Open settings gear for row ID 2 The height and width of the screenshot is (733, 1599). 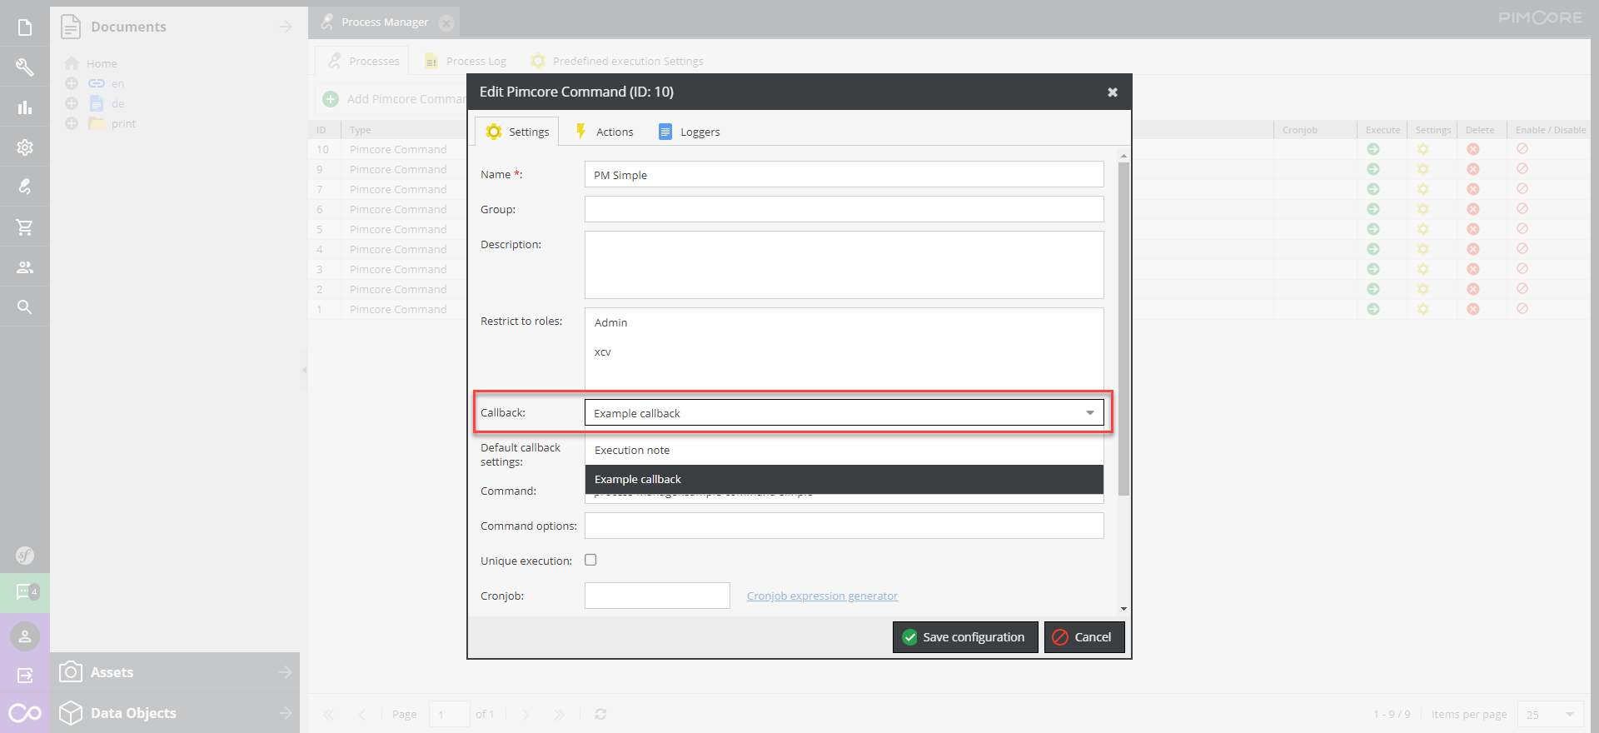coord(1423,289)
